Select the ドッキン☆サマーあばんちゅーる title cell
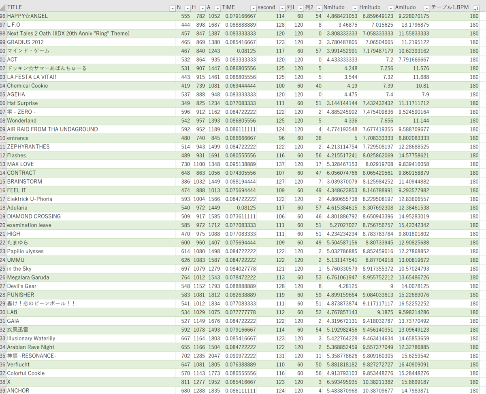This screenshot has width=486, height=394. point(91,68)
